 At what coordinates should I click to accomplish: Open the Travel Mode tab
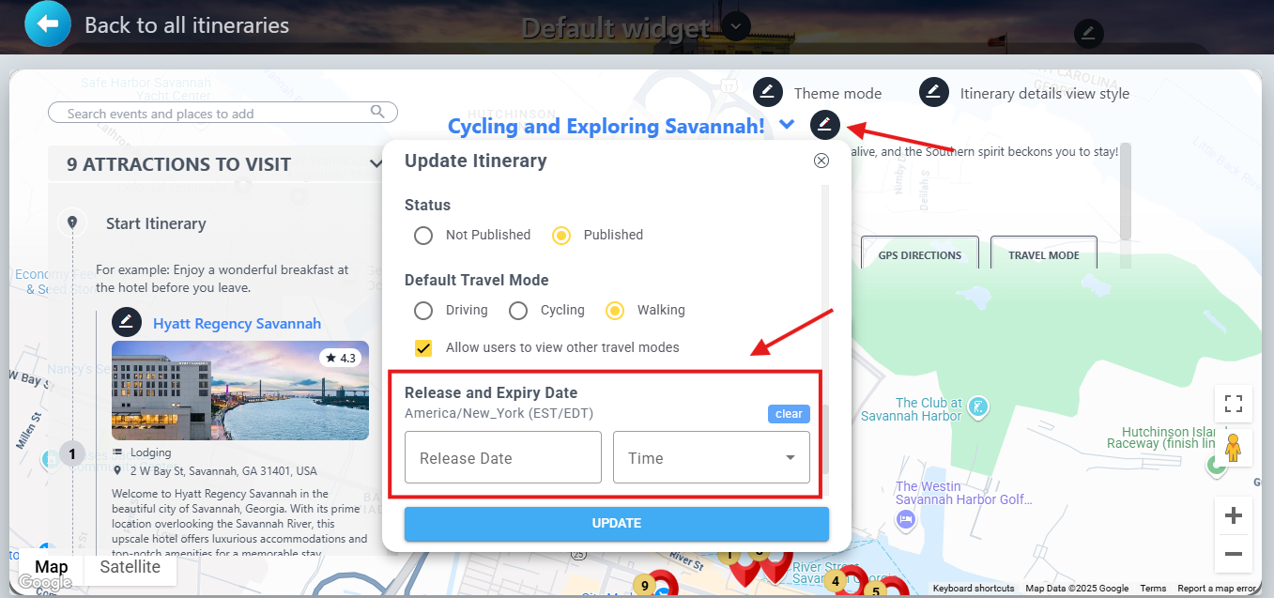point(1044,253)
